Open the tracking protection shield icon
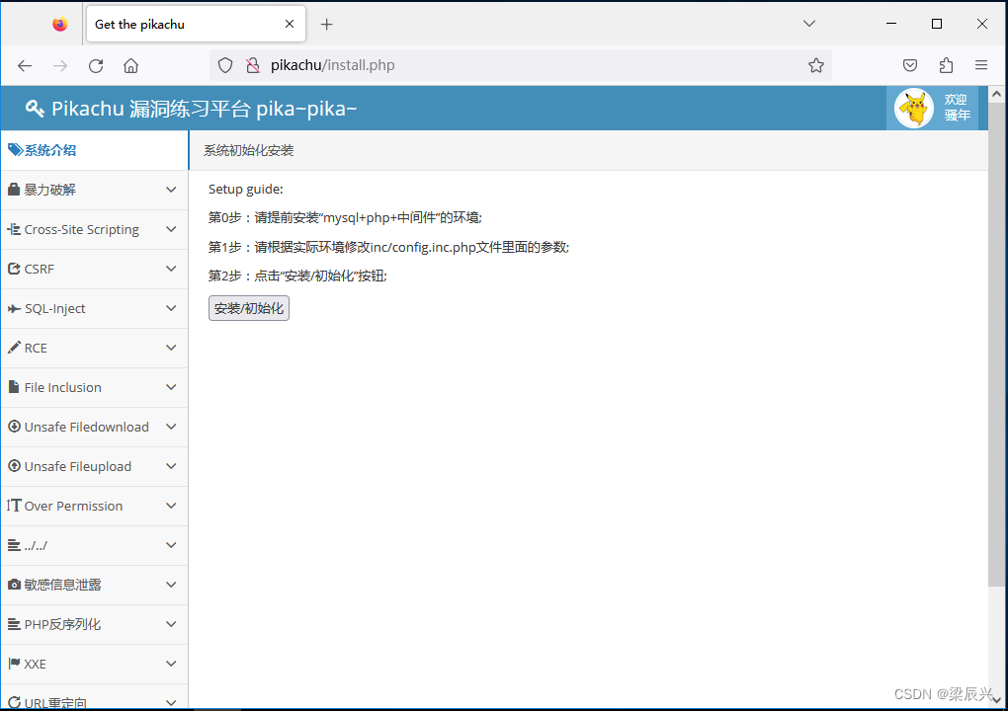This screenshot has width=1008, height=711. (x=225, y=65)
